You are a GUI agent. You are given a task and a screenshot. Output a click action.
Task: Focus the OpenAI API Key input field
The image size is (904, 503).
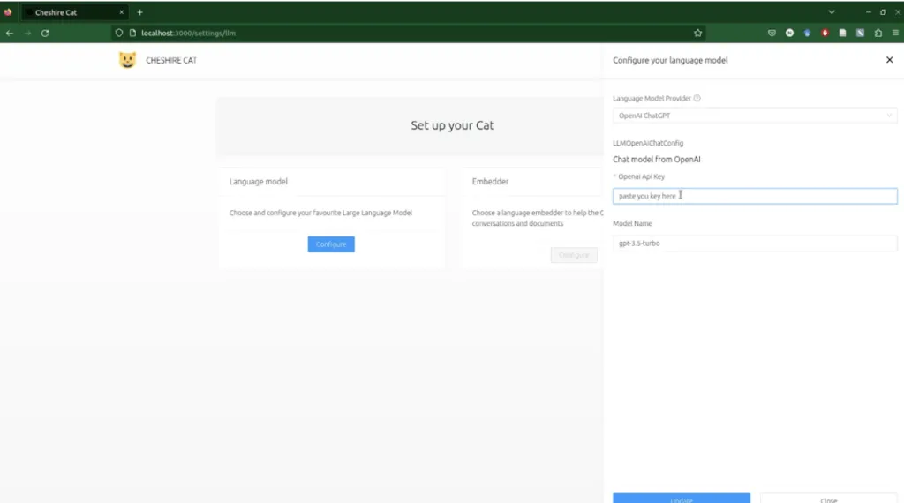[x=755, y=196]
